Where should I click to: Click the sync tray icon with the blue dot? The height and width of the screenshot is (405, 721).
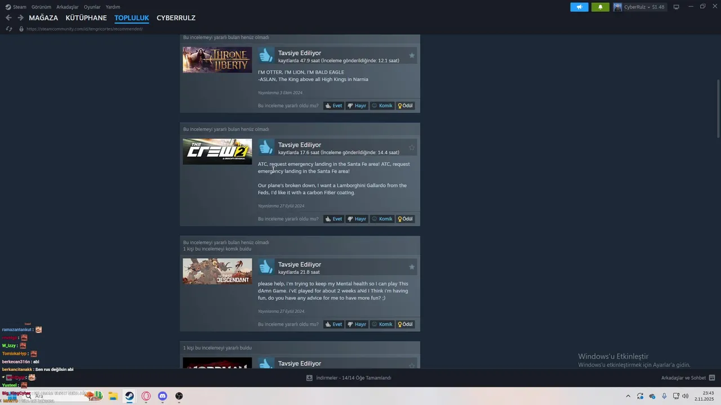click(640, 396)
